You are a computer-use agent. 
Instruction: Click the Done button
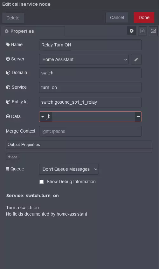pos(144,17)
